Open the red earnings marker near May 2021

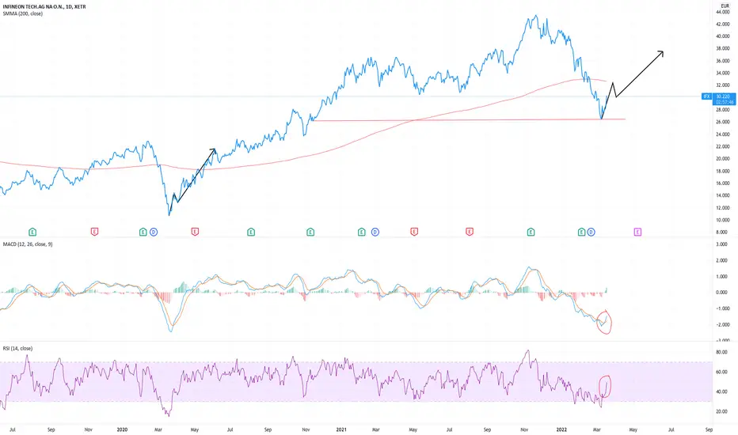pos(414,232)
